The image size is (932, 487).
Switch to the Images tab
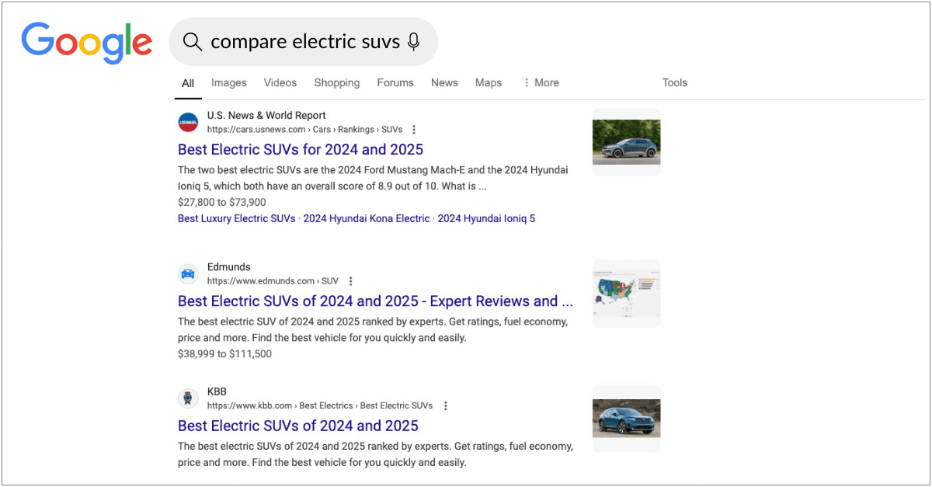click(x=228, y=82)
